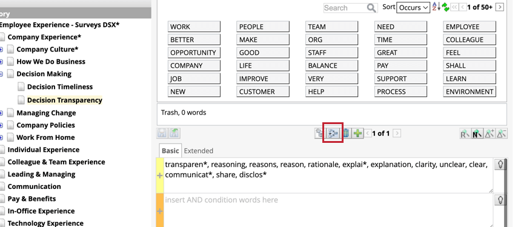Click the TEAM word button

point(332,27)
